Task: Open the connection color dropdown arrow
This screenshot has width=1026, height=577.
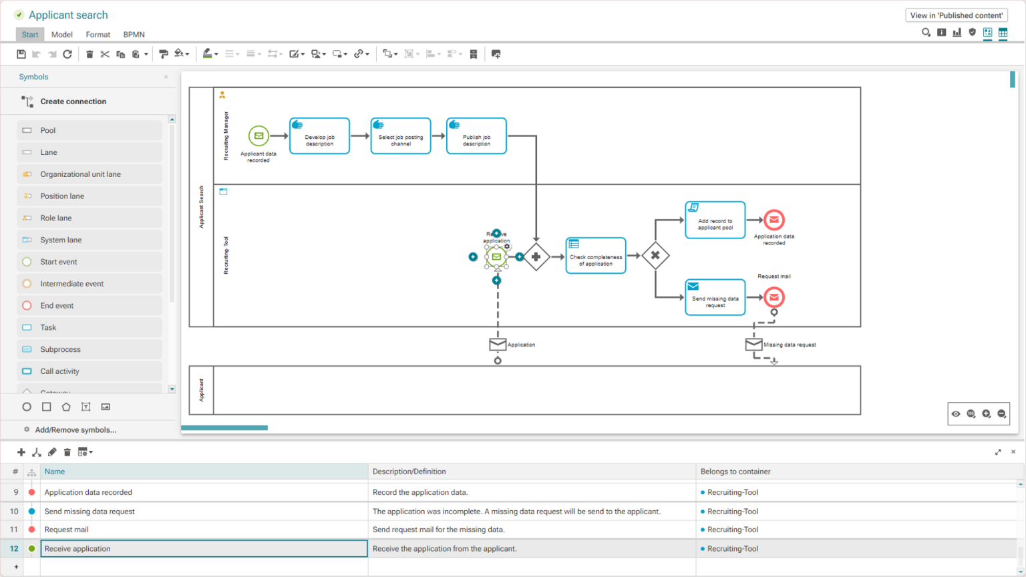Action: pos(216,53)
